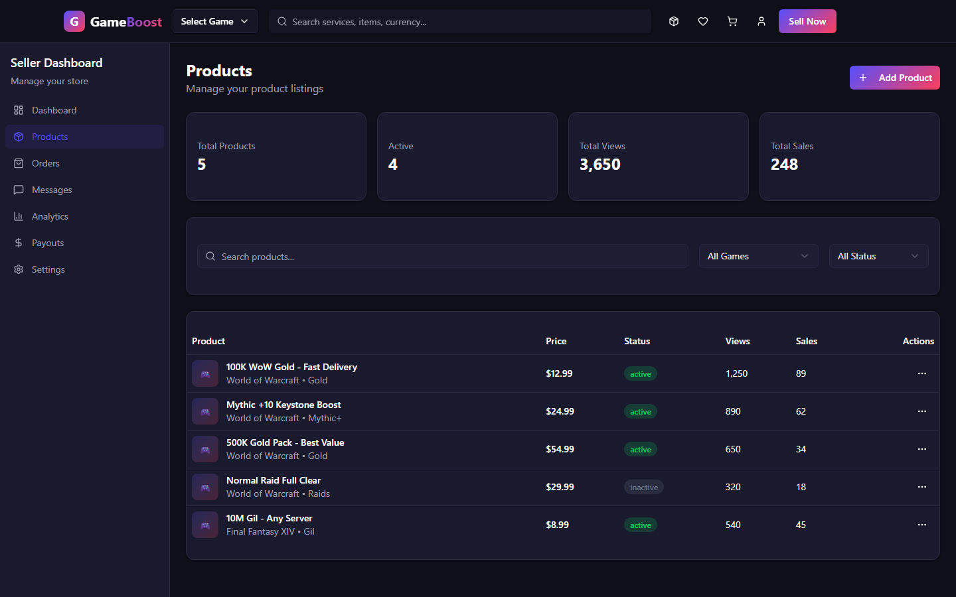Open the wishlist heart icon

pos(703,21)
